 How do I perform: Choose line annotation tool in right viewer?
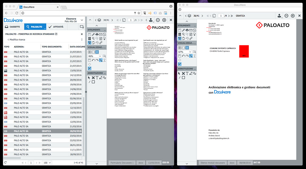(180, 78)
